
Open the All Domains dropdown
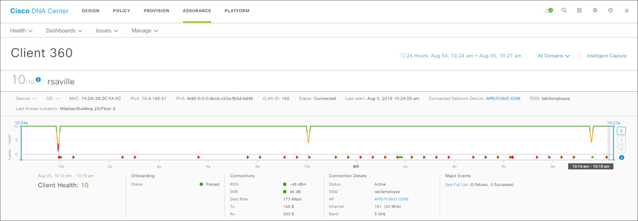pyautogui.click(x=554, y=56)
